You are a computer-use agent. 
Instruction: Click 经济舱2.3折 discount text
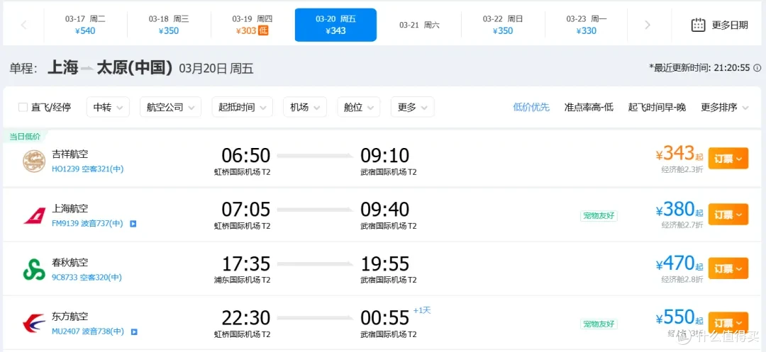[682, 170]
